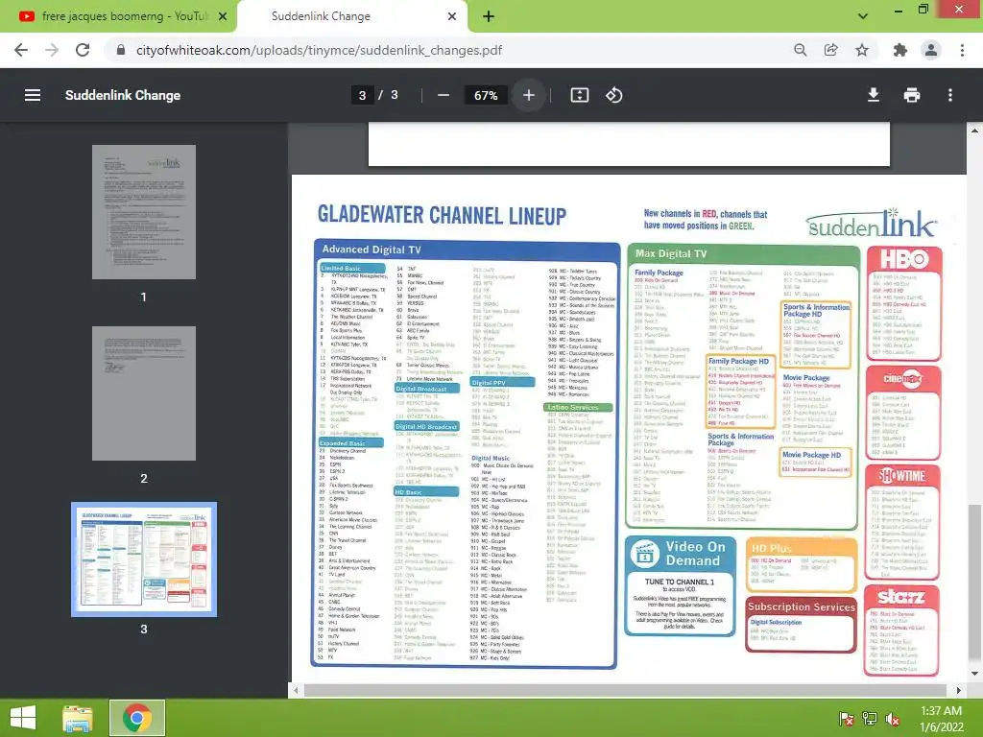
Task: Edit the PDF page number field
Action: [x=362, y=95]
